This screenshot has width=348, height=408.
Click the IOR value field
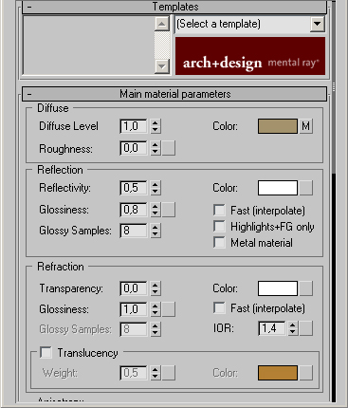point(272,328)
